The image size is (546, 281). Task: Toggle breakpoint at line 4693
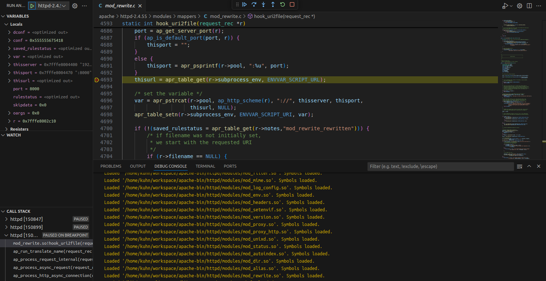point(97,80)
